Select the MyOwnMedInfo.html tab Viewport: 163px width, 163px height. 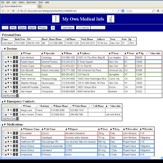19,6
